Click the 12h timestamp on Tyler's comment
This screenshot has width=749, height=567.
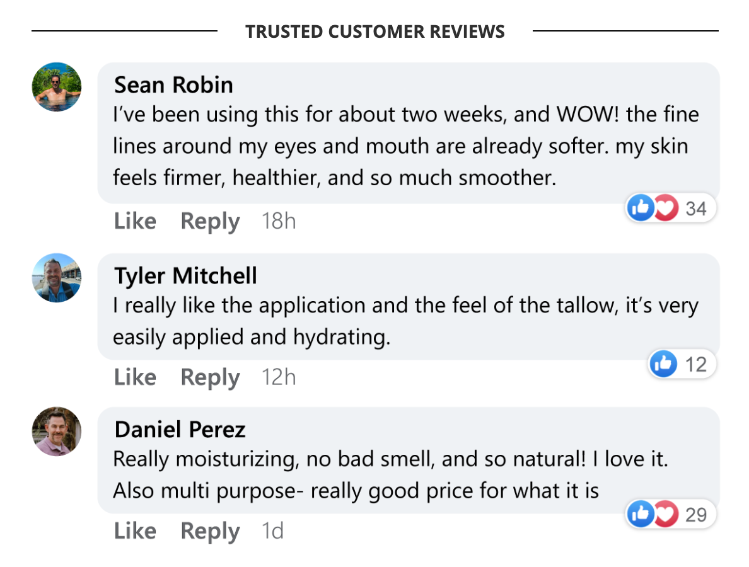click(x=279, y=377)
